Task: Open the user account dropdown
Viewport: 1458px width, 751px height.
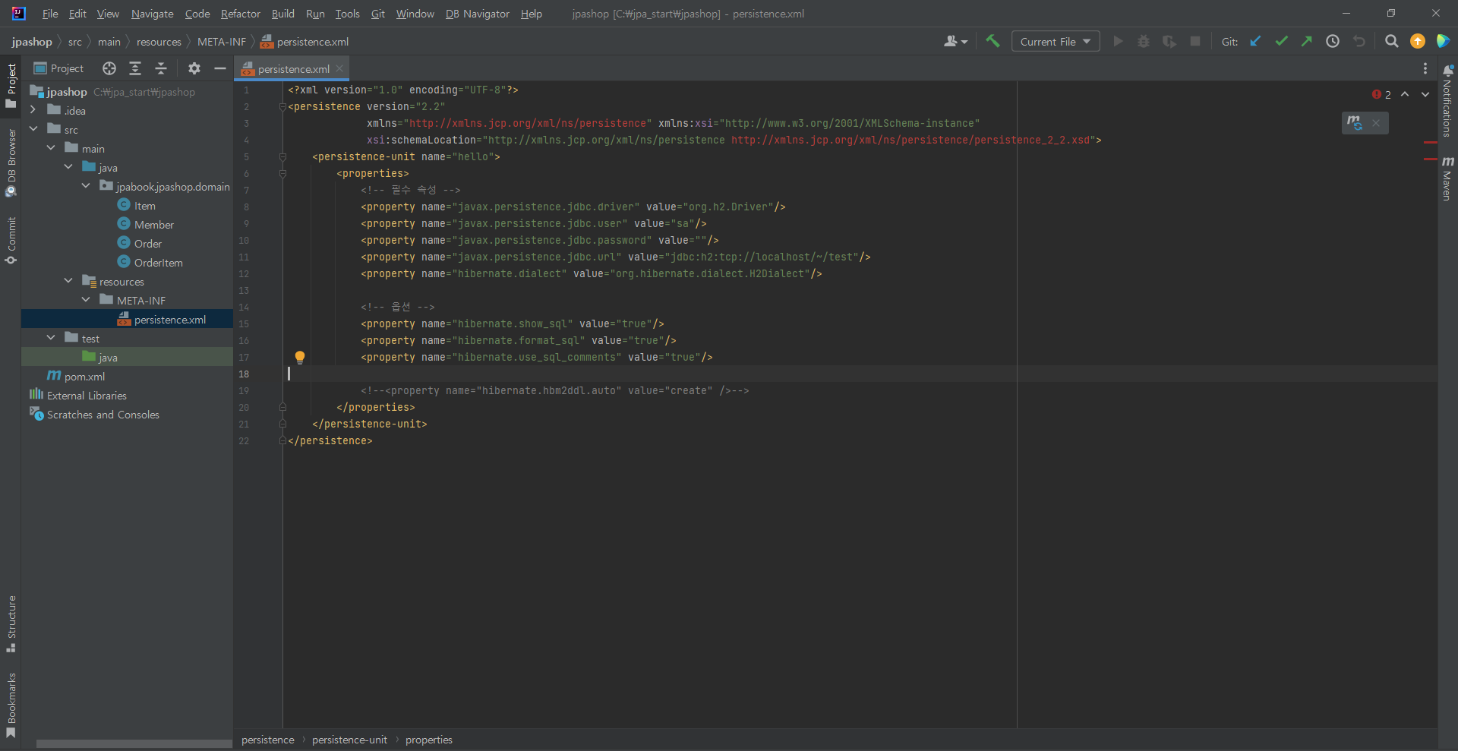Action: tap(955, 41)
